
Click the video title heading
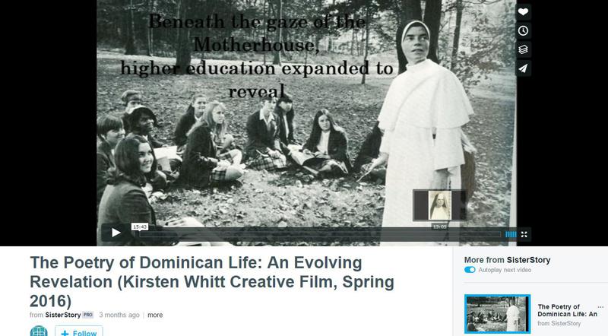coord(212,282)
